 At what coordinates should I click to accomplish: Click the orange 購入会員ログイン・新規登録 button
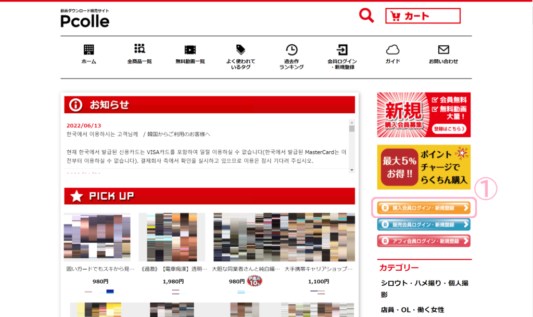pos(424,208)
